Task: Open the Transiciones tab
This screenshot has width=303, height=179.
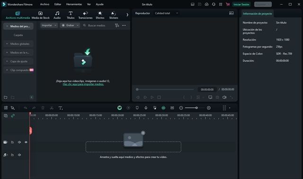Action: pos(85,15)
